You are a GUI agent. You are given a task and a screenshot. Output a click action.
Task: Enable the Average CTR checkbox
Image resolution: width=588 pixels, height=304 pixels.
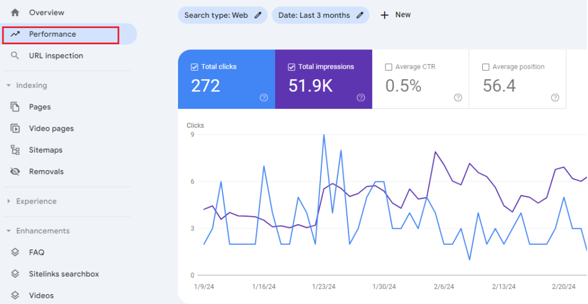389,67
